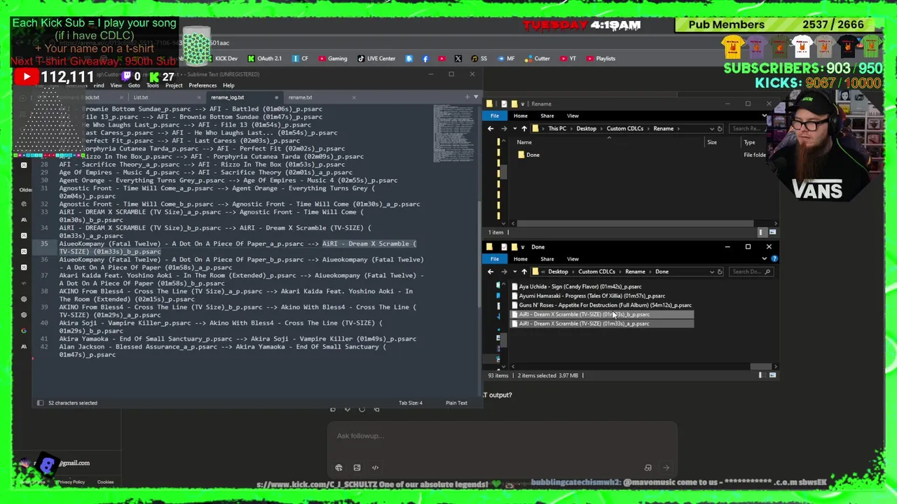Screen dimensions: 897x504
Task: Open Sublime Text Help menu
Action: 228,85
